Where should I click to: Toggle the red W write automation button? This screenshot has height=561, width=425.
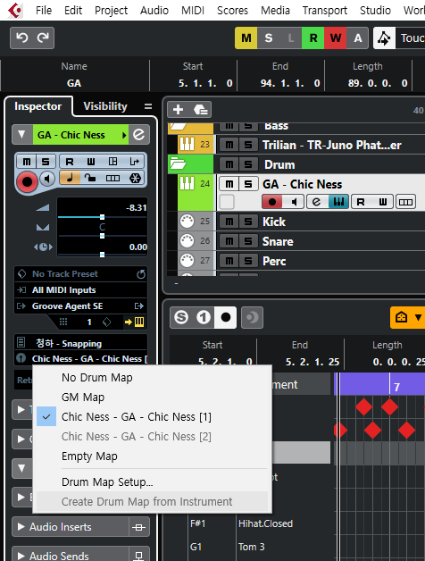[x=335, y=38]
